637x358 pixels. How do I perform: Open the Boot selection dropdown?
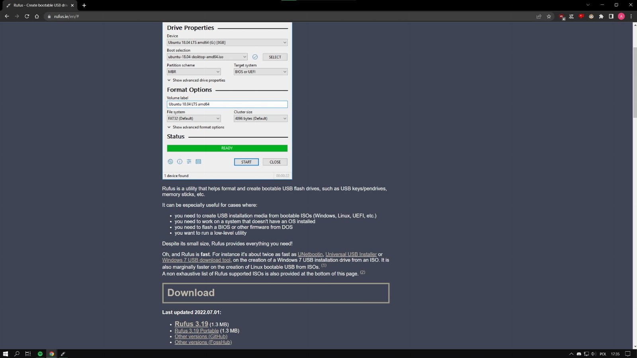pyautogui.click(x=207, y=57)
